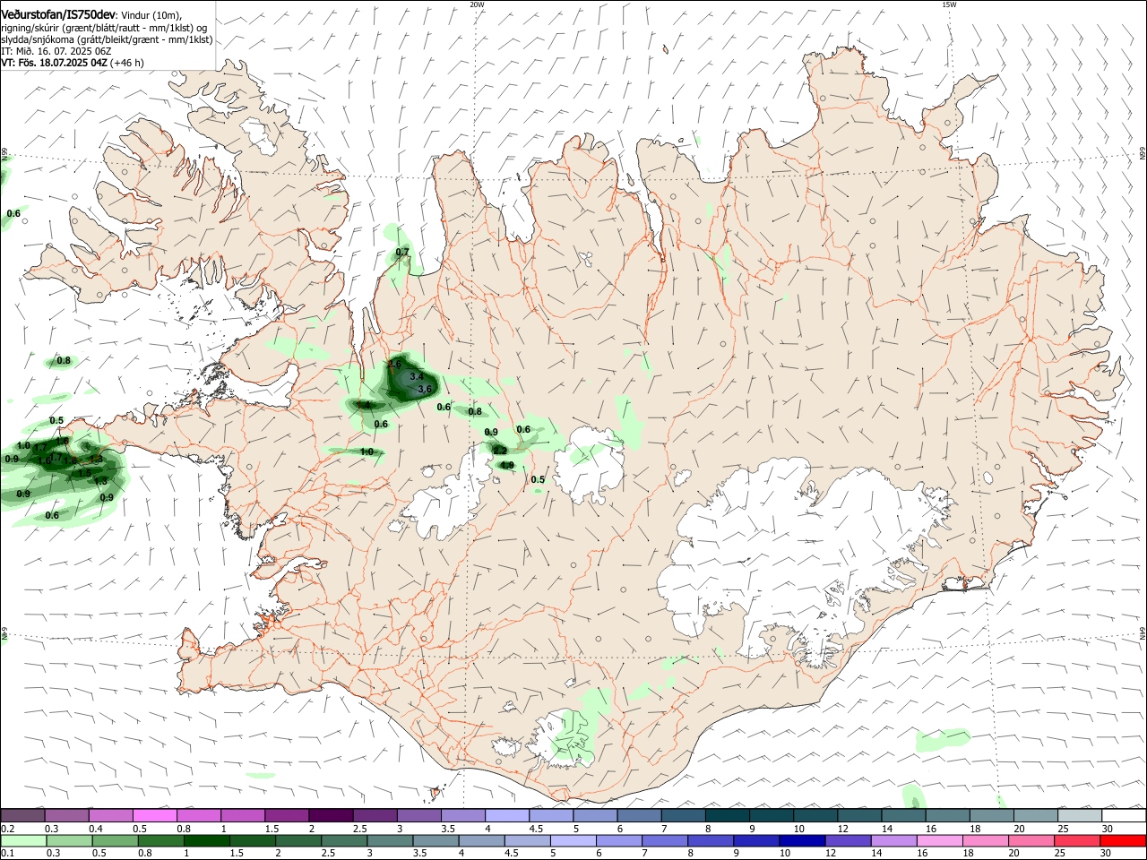Image resolution: width=1147 pixels, height=860 pixels.
Task: Click the '3.4' precipitation value on the map
Action: coord(417,377)
